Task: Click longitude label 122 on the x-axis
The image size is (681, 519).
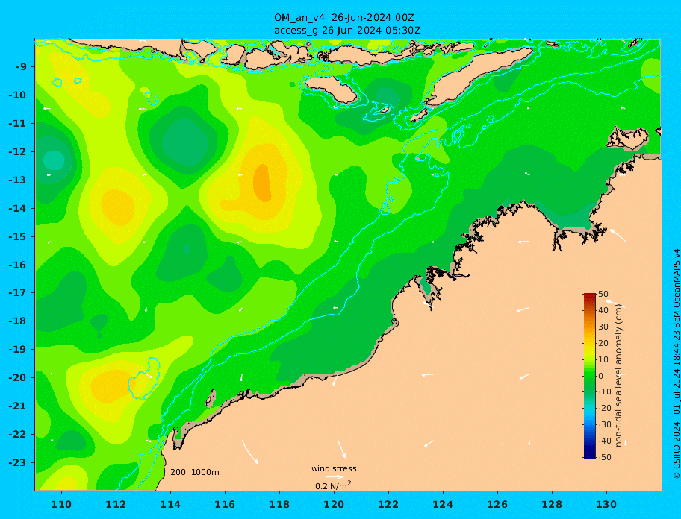Action: click(388, 505)
